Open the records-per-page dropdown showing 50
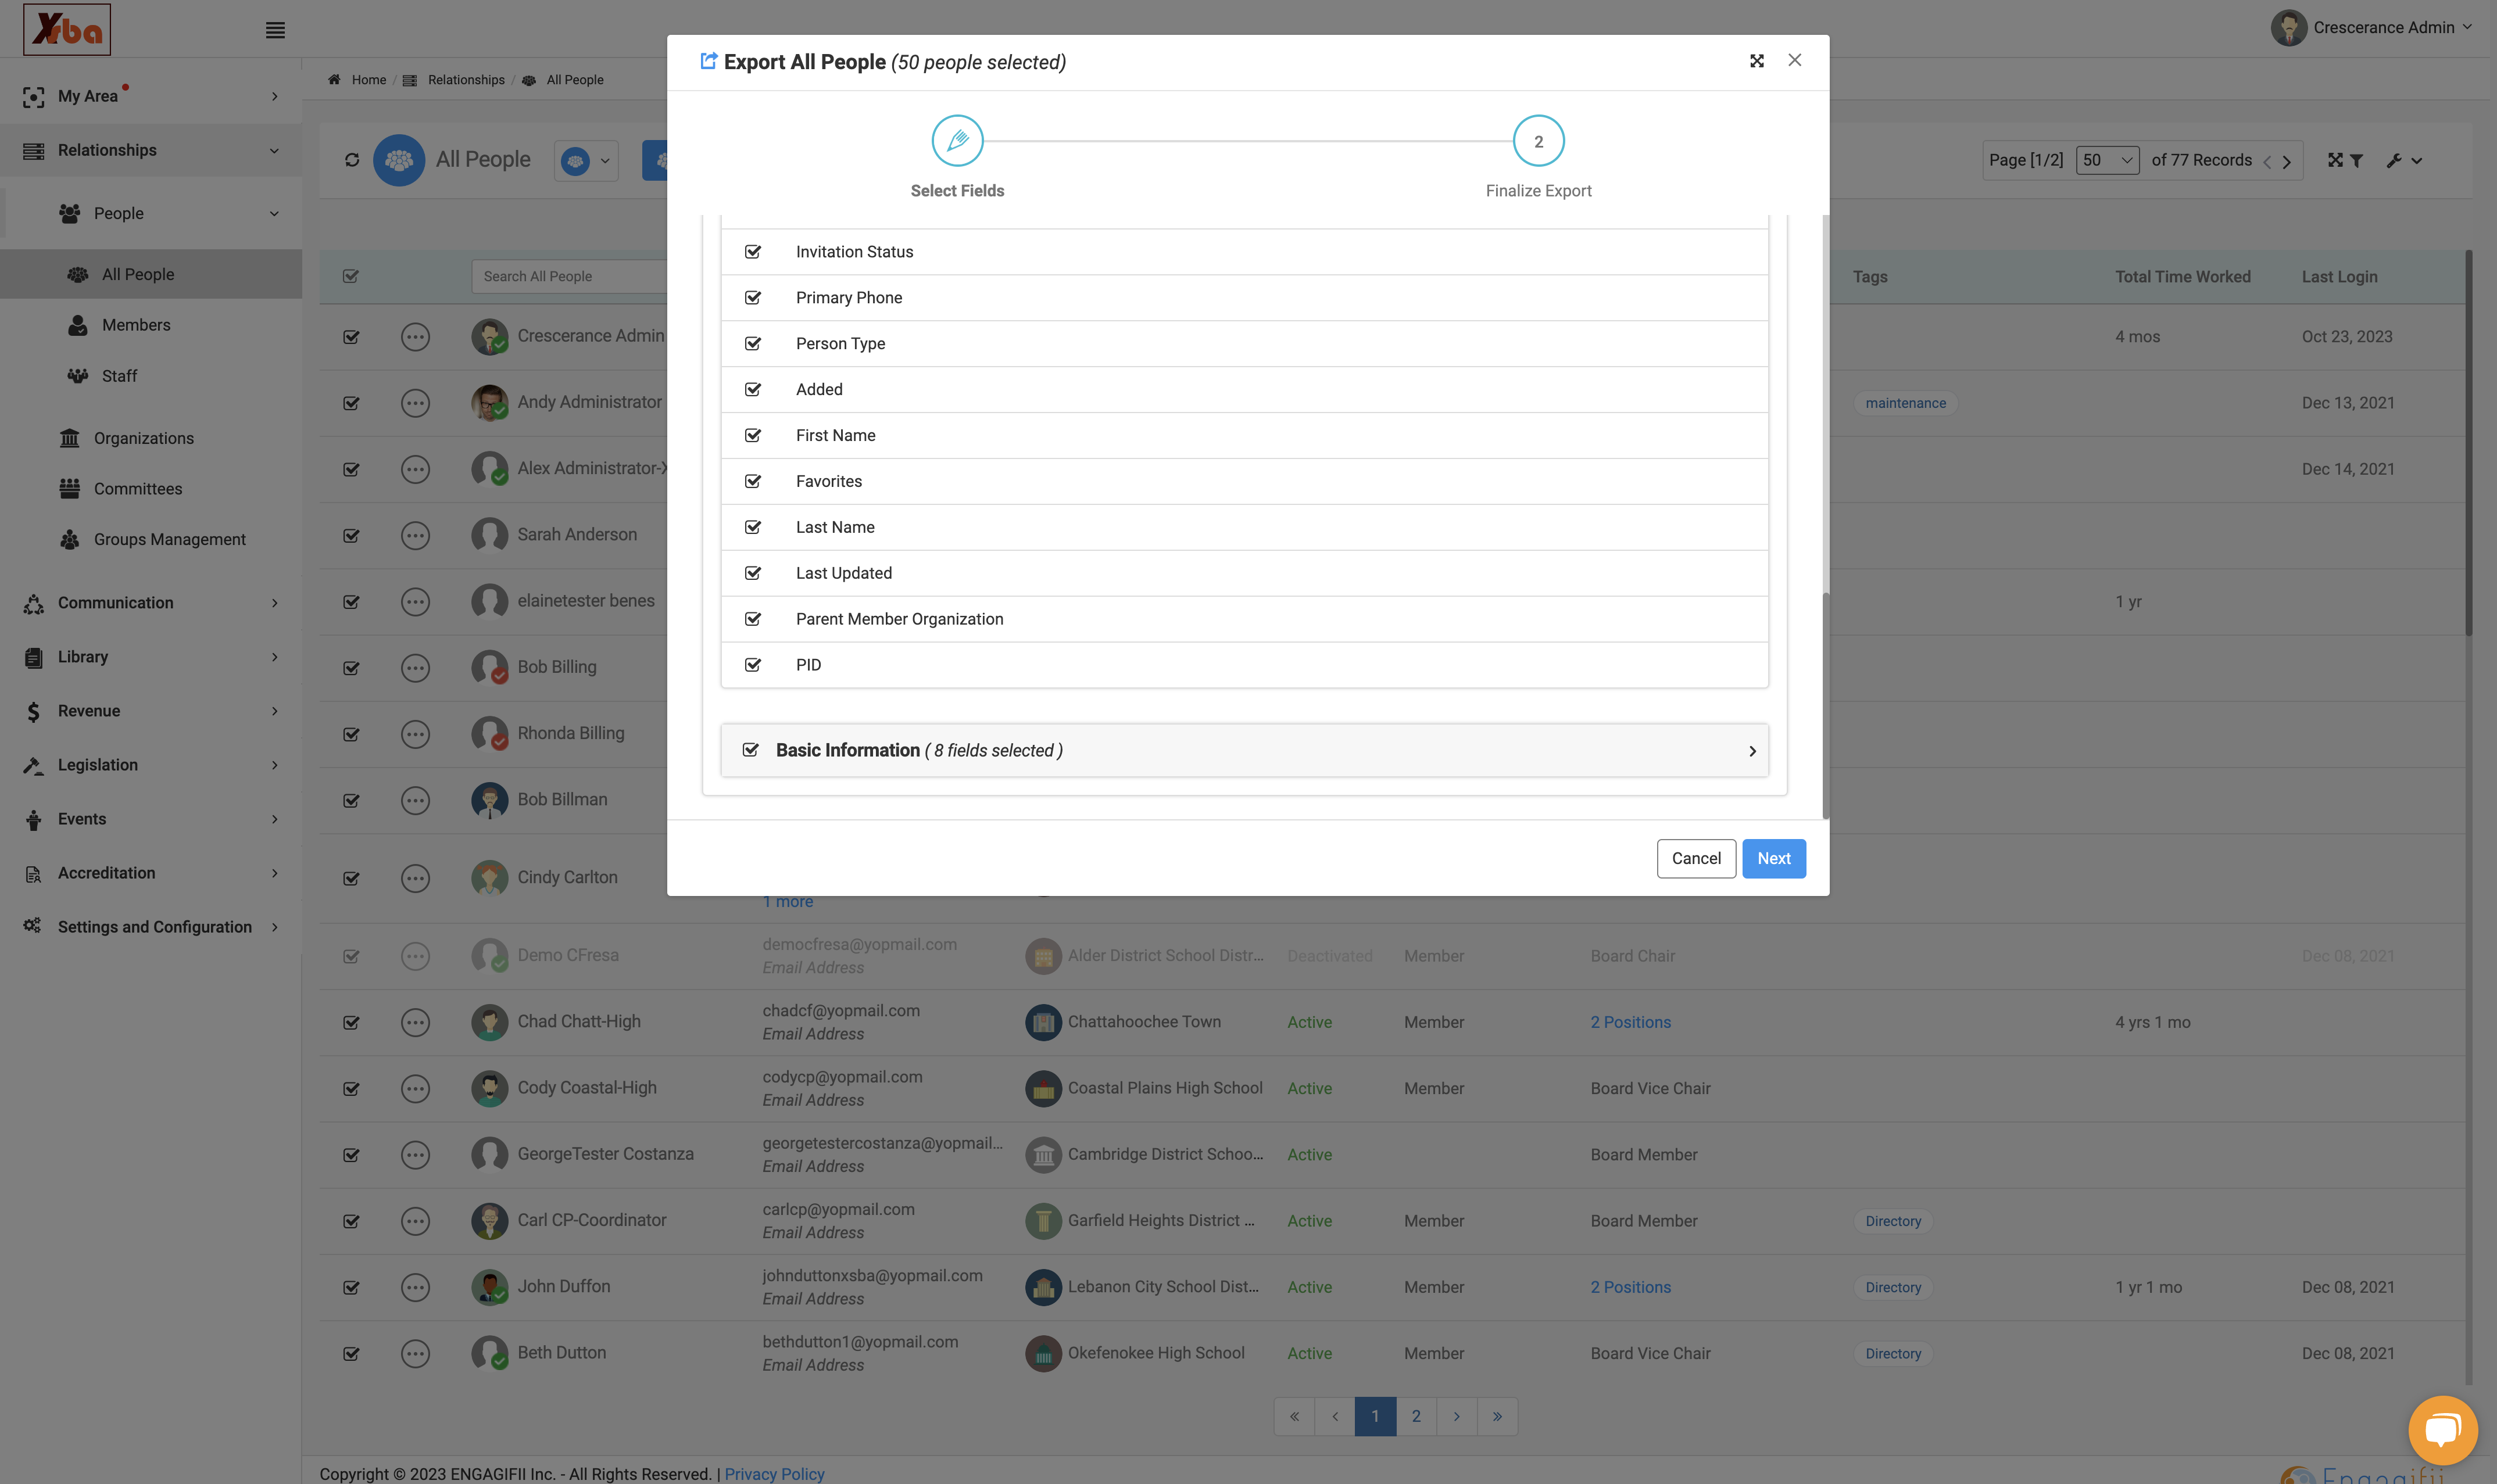2497x1484 pixels. (2107, 160)
